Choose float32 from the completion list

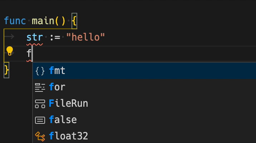click(x=68, y=136)
